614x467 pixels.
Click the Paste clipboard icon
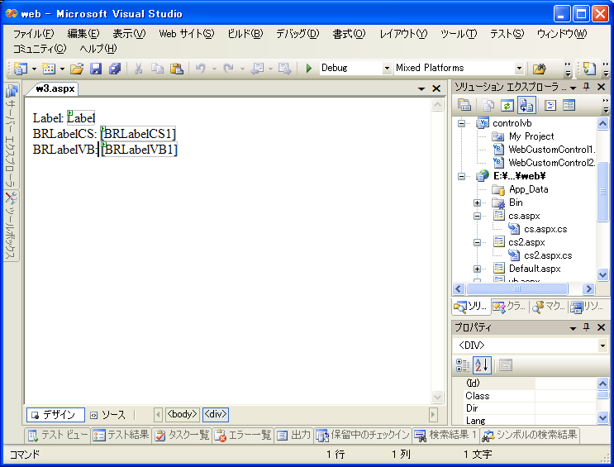click(177, 69)
